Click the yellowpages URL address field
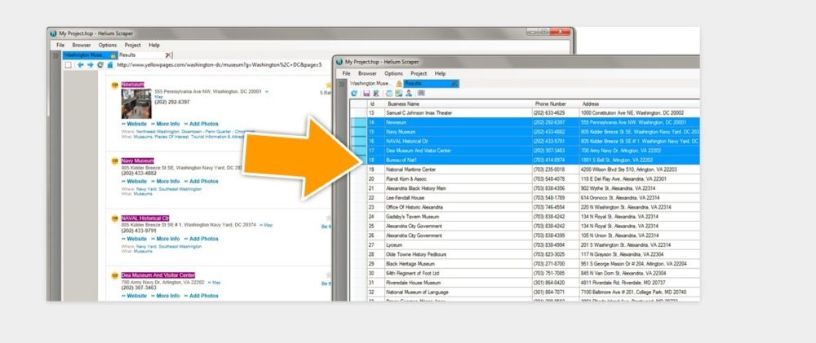The height and width of the screenshot is (343, 816). coord(212,64)
